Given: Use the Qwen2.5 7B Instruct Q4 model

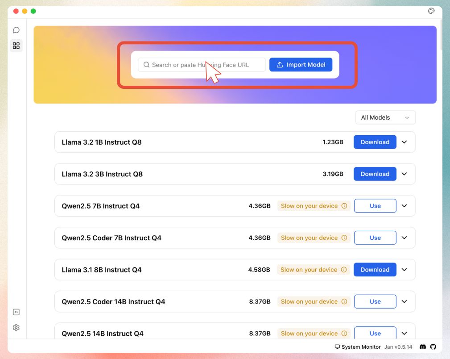Looking at the screenshot, I should pos(375,206).
